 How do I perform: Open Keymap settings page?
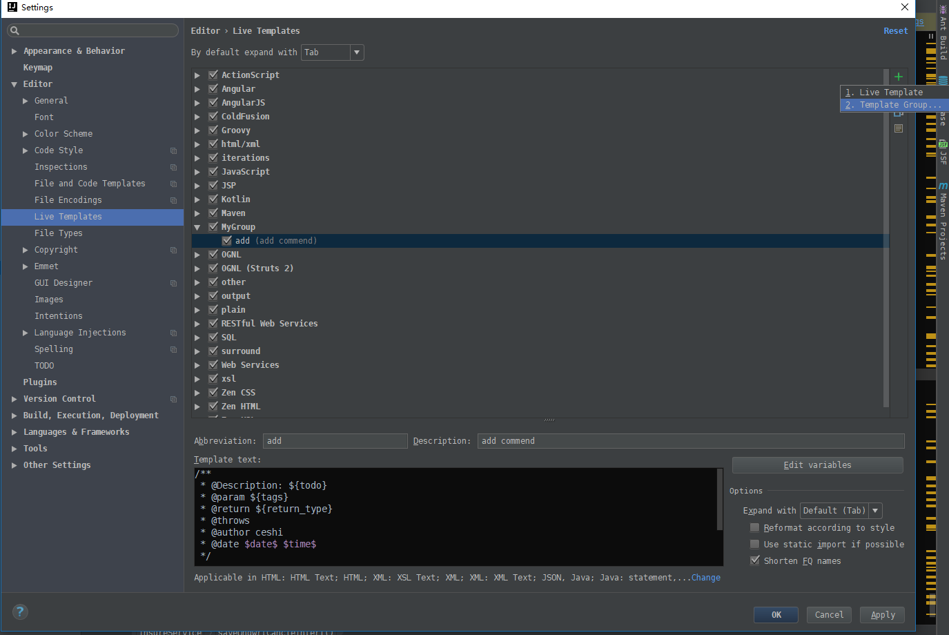(38, 68)
